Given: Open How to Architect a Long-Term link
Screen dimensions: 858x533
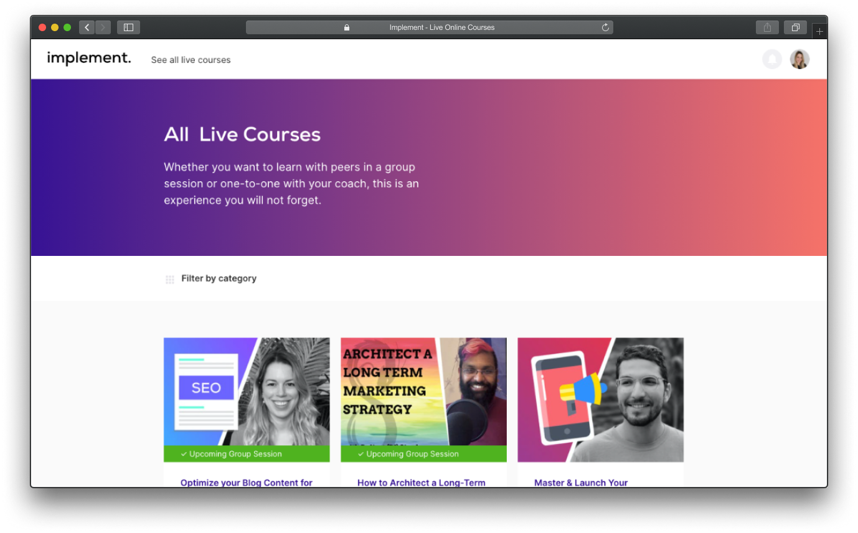Looking at the screenshot, I should click(421, 482).
